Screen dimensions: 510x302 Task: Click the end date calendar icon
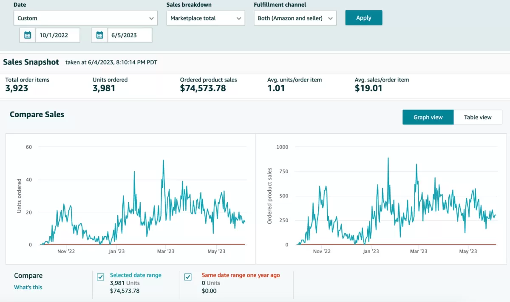(x=100, y=35)
